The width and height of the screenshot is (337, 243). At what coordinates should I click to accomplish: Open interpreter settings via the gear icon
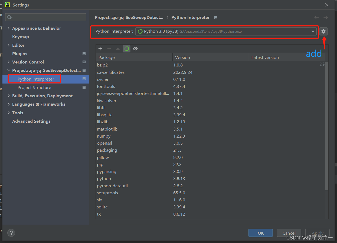click(323, 31)
